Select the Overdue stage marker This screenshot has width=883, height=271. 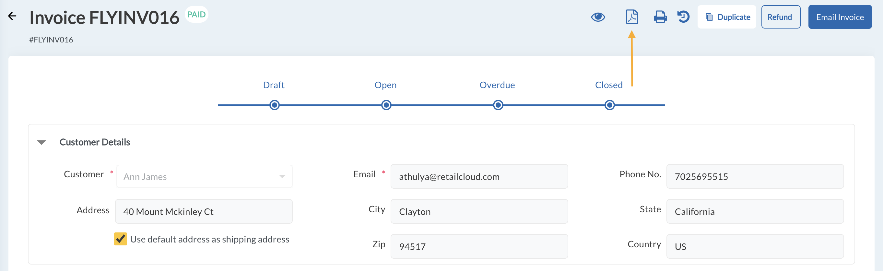point(498,105)
